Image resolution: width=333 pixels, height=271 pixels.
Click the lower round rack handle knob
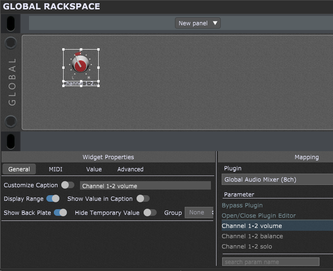pyautogui.click(x=11, y=122)
